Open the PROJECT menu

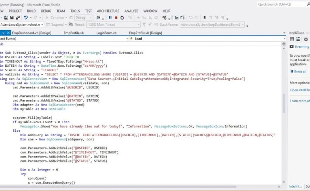[15, 11]
